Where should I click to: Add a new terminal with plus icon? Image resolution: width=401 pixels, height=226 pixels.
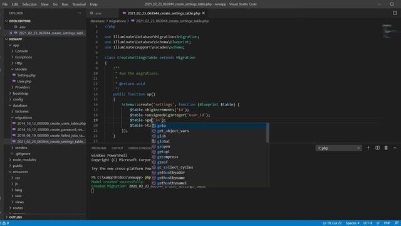tap(368, 148)
